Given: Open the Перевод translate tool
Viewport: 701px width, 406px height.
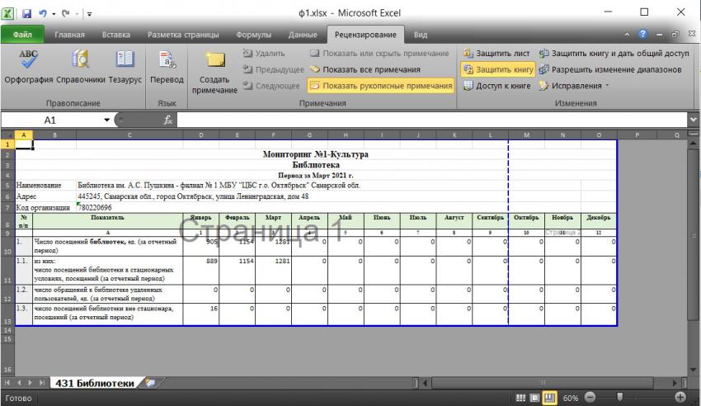Looking at the screenshot, I should 167,66.
